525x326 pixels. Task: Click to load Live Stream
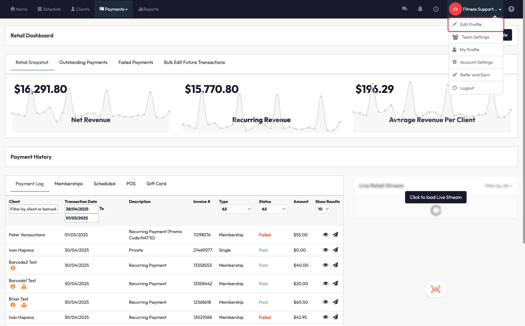pyautogui.click(x=436, y=197)
